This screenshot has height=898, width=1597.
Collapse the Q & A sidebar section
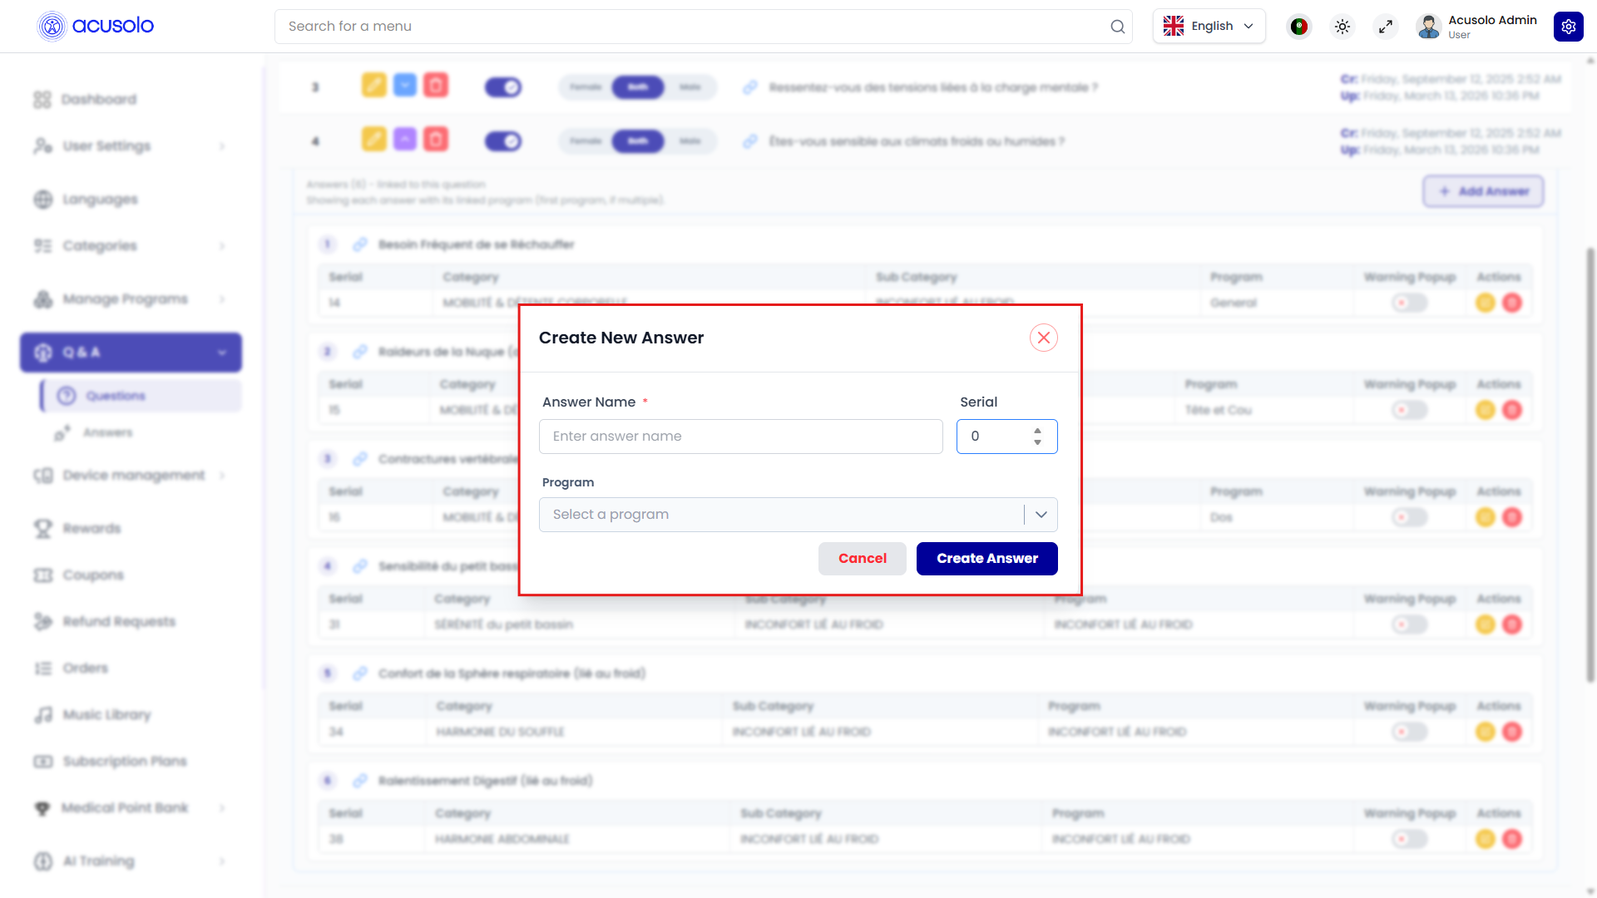[131, 353]
